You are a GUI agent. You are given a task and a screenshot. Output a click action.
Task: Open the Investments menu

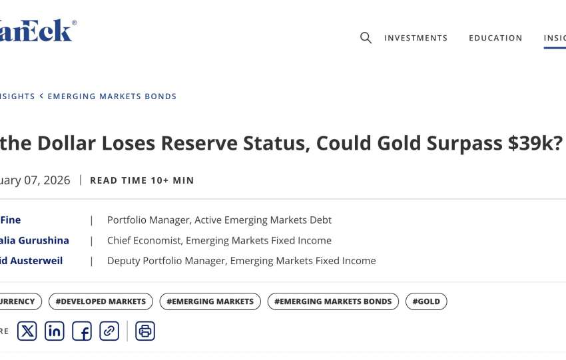tap(416, 39)
